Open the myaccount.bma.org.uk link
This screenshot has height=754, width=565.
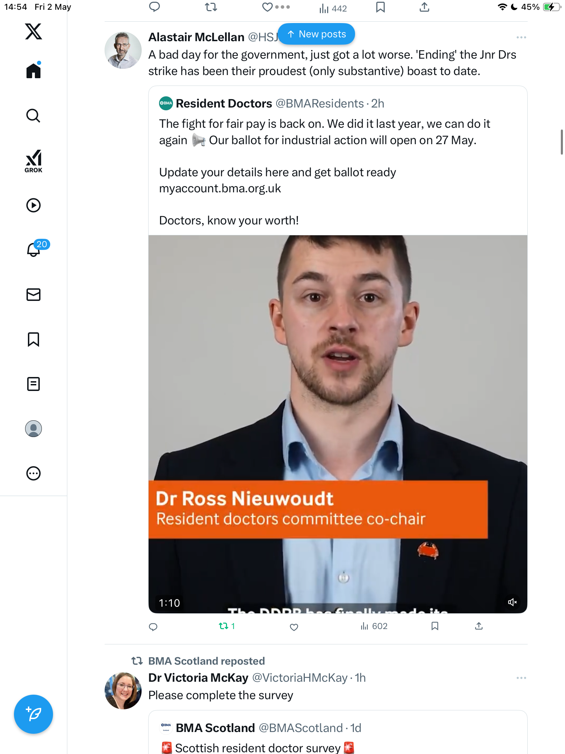(x=220, y=188)
